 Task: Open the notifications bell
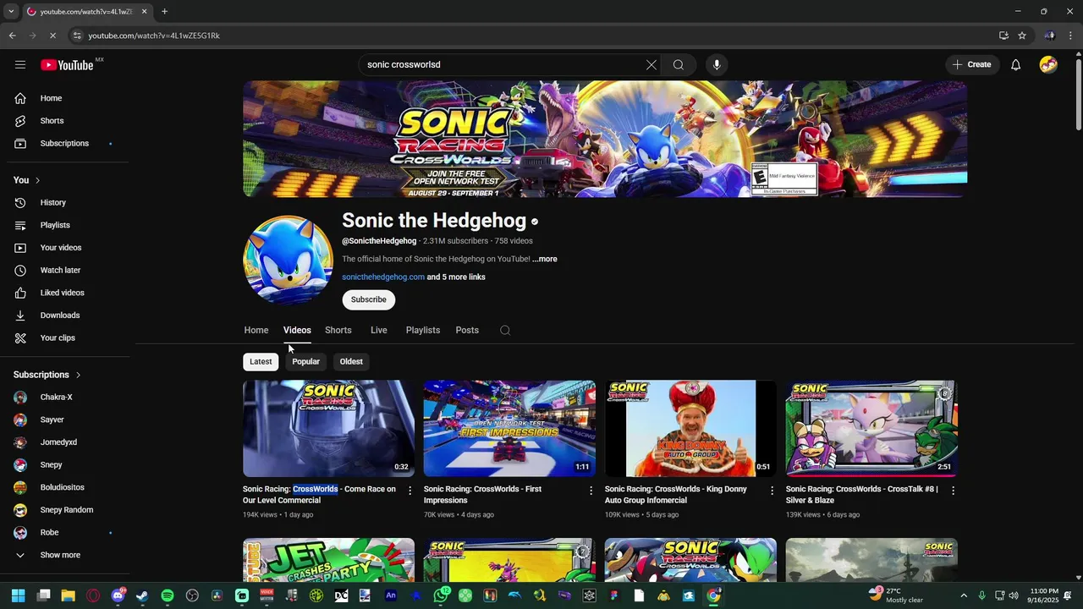[1016, 64]
